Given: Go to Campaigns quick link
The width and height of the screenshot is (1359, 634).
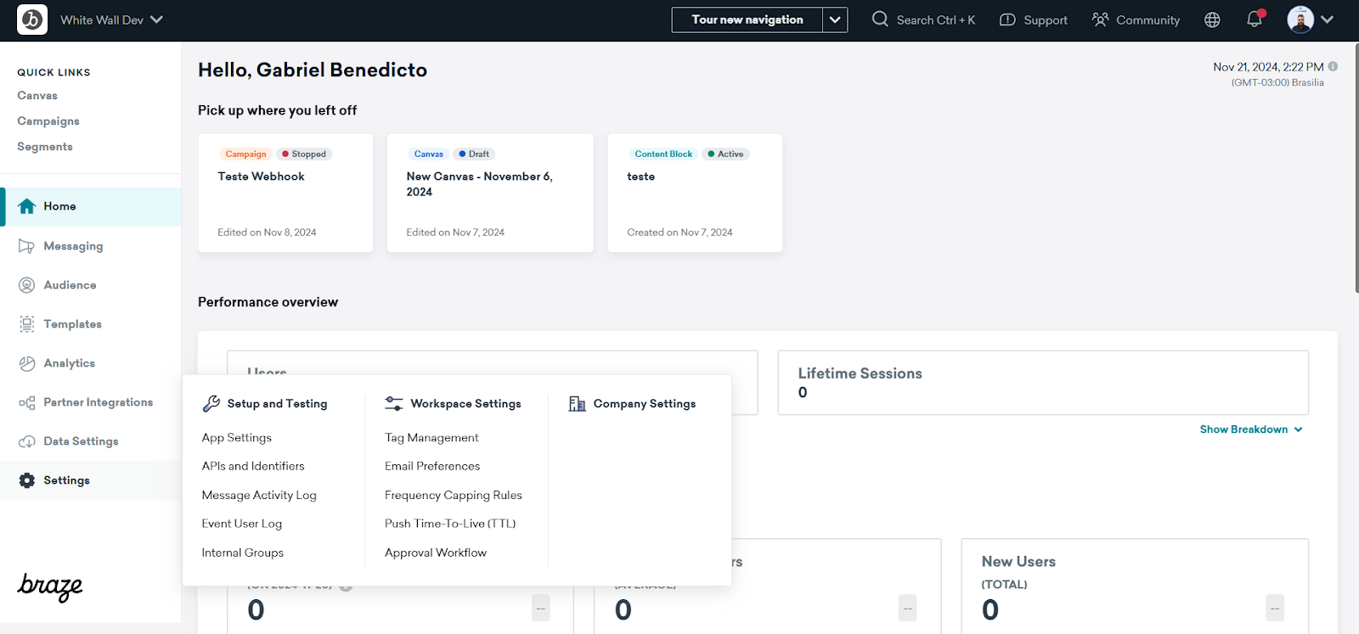Looking at the screenshot, I should 48,121.
